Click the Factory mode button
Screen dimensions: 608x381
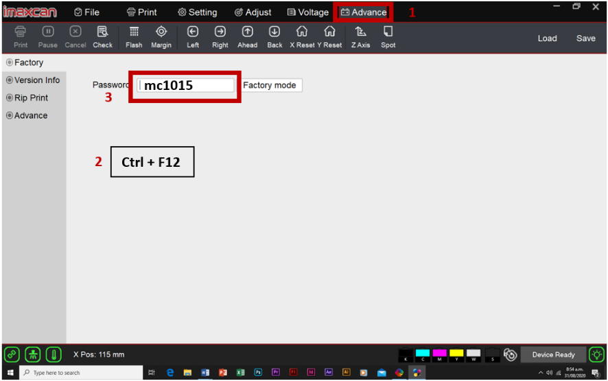(x=270, y=85)
